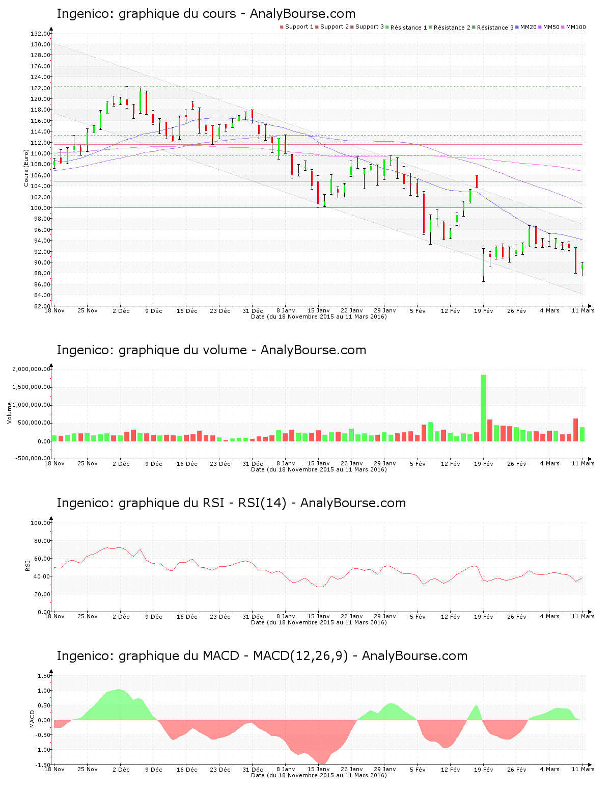611x790 pixels.
Task: Select the Support 2 legend label
Action: coord(335,27)
